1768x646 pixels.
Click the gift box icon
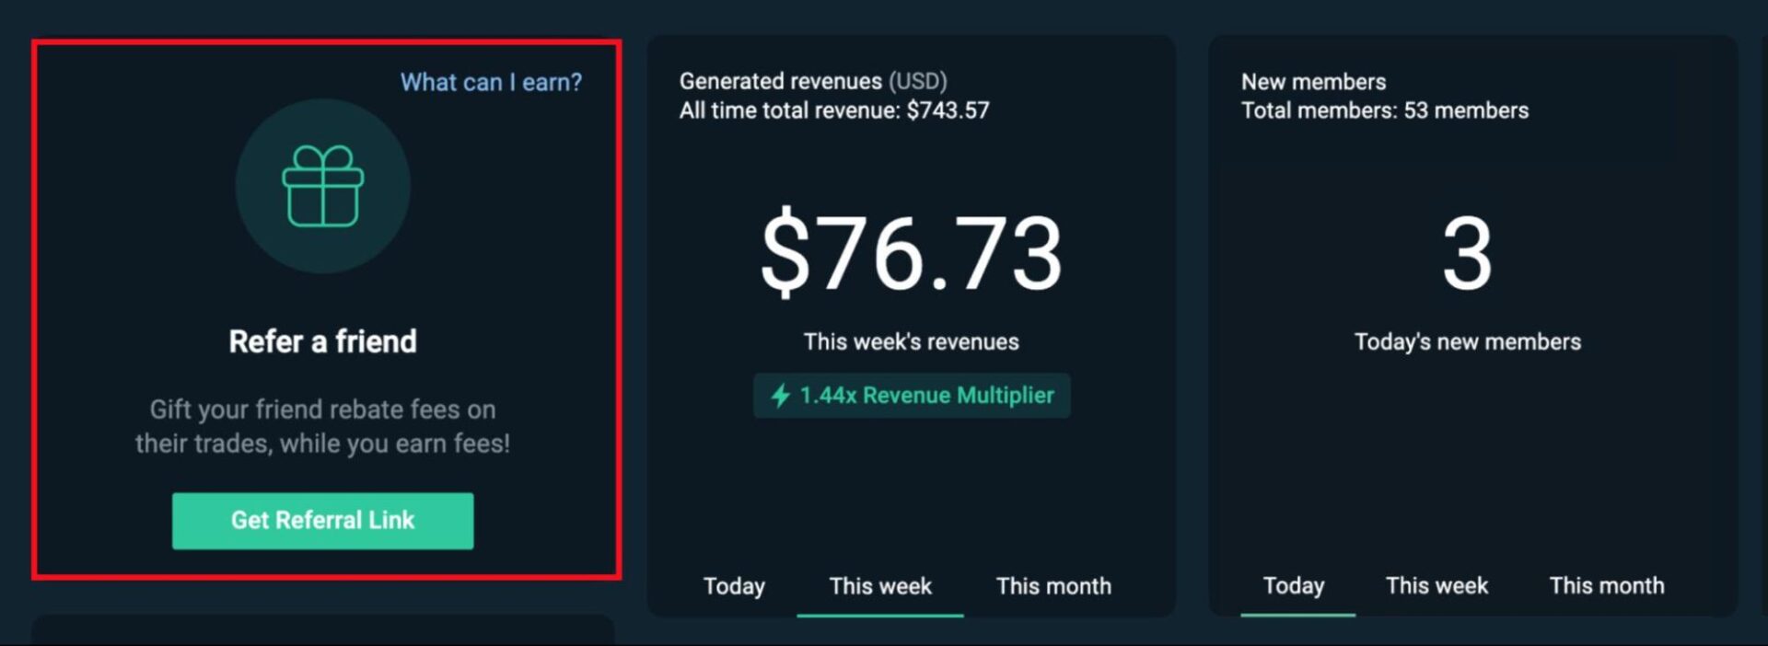(322, 186)
